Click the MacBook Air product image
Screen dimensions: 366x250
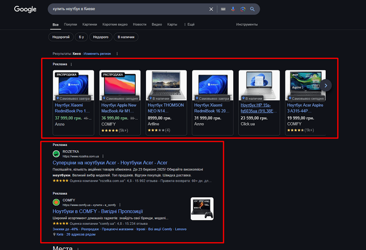coord(120,85)
